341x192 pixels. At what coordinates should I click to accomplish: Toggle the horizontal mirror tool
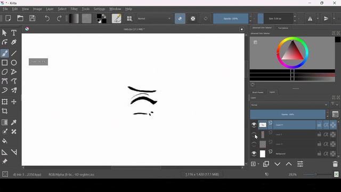tap(310, 19)
